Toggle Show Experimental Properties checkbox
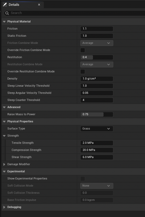 click(83, 178)
